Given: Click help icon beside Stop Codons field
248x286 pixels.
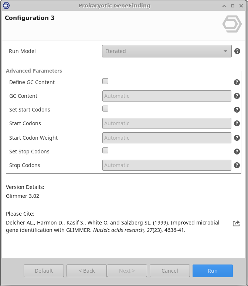Looking at the screenshot, I should 237,165.
